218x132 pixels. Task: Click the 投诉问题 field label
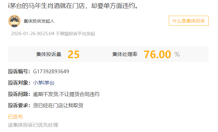(19, 94)
